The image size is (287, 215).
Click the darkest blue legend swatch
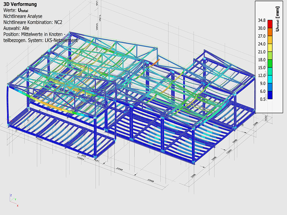pos(270,95)
